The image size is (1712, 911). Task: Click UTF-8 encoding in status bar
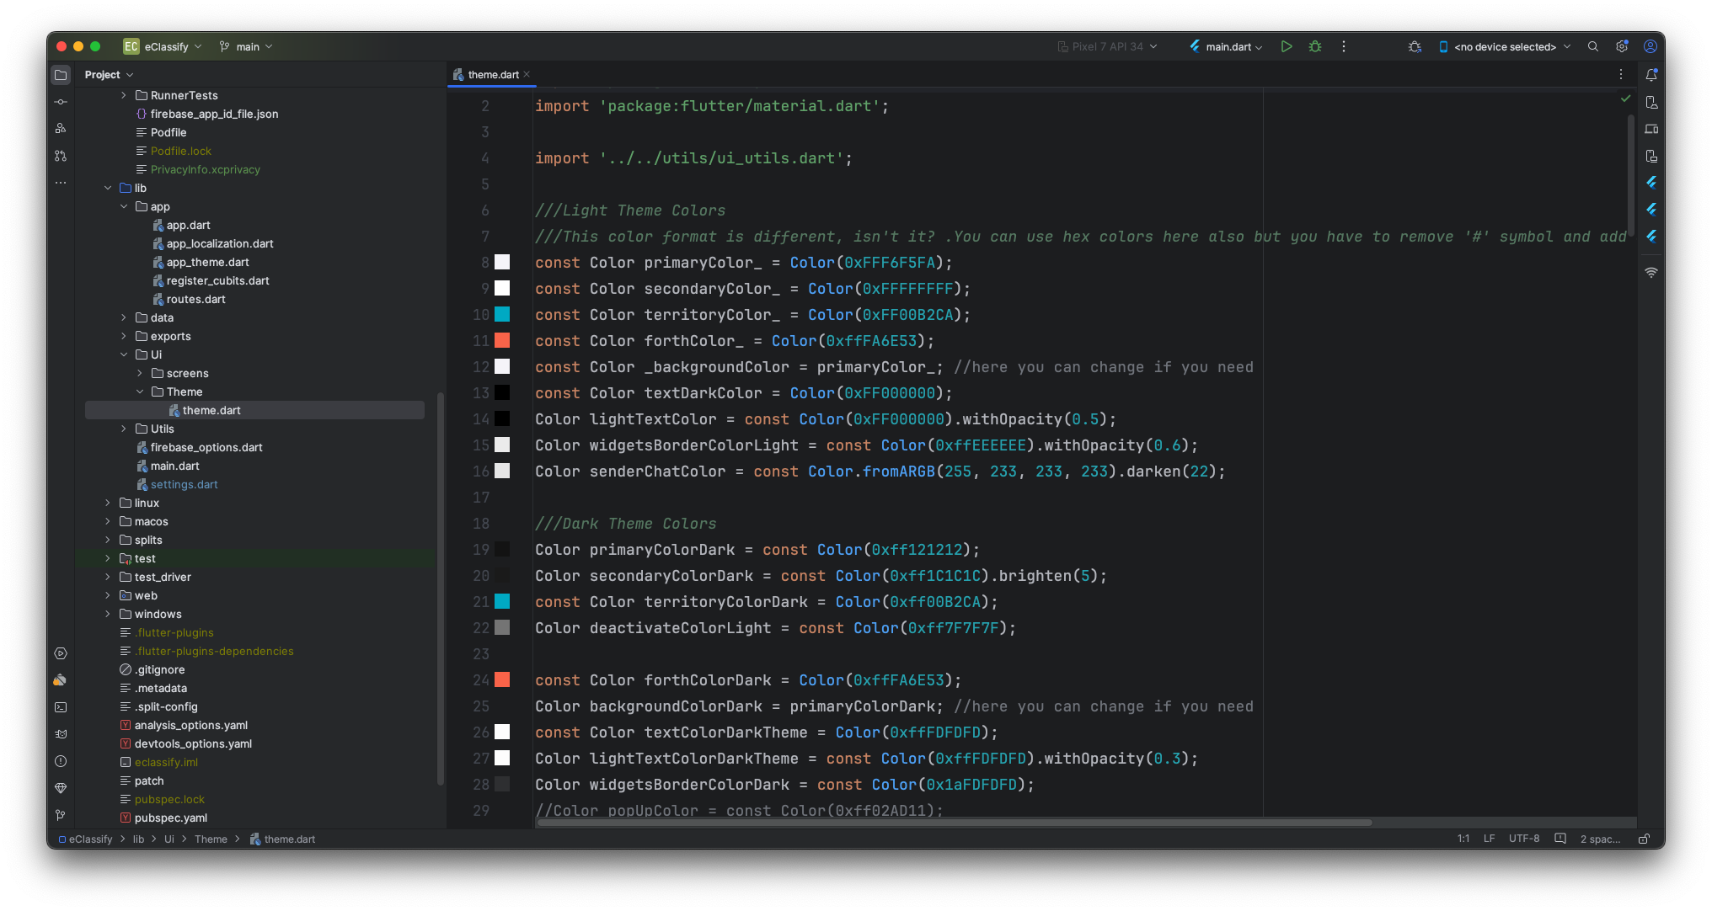click(1523, 839)
